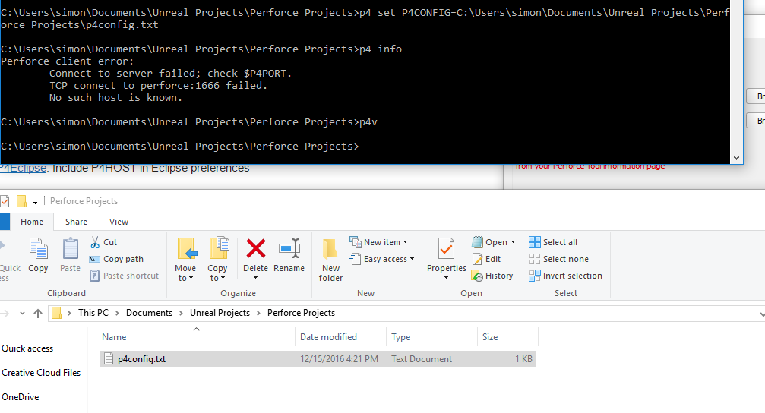Switch to the Share ribbon tab

click(x=76, y=222)
